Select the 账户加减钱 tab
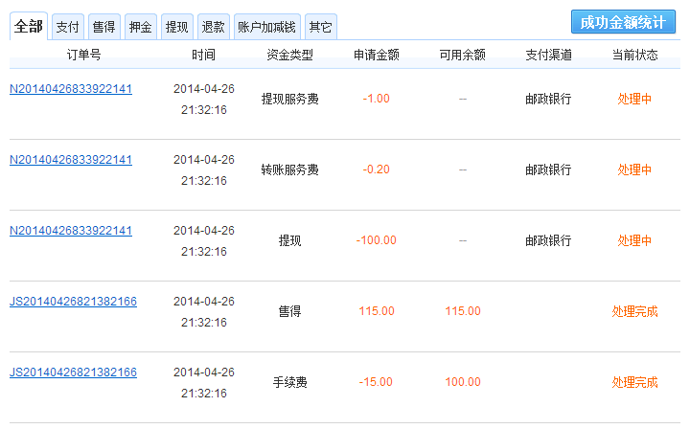The image size is (690, 429). (x=265, y=27)
